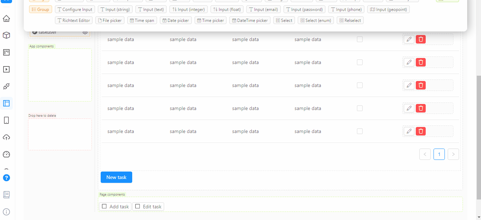
Task: Click the blue New task button
Action: click(116, 177)
